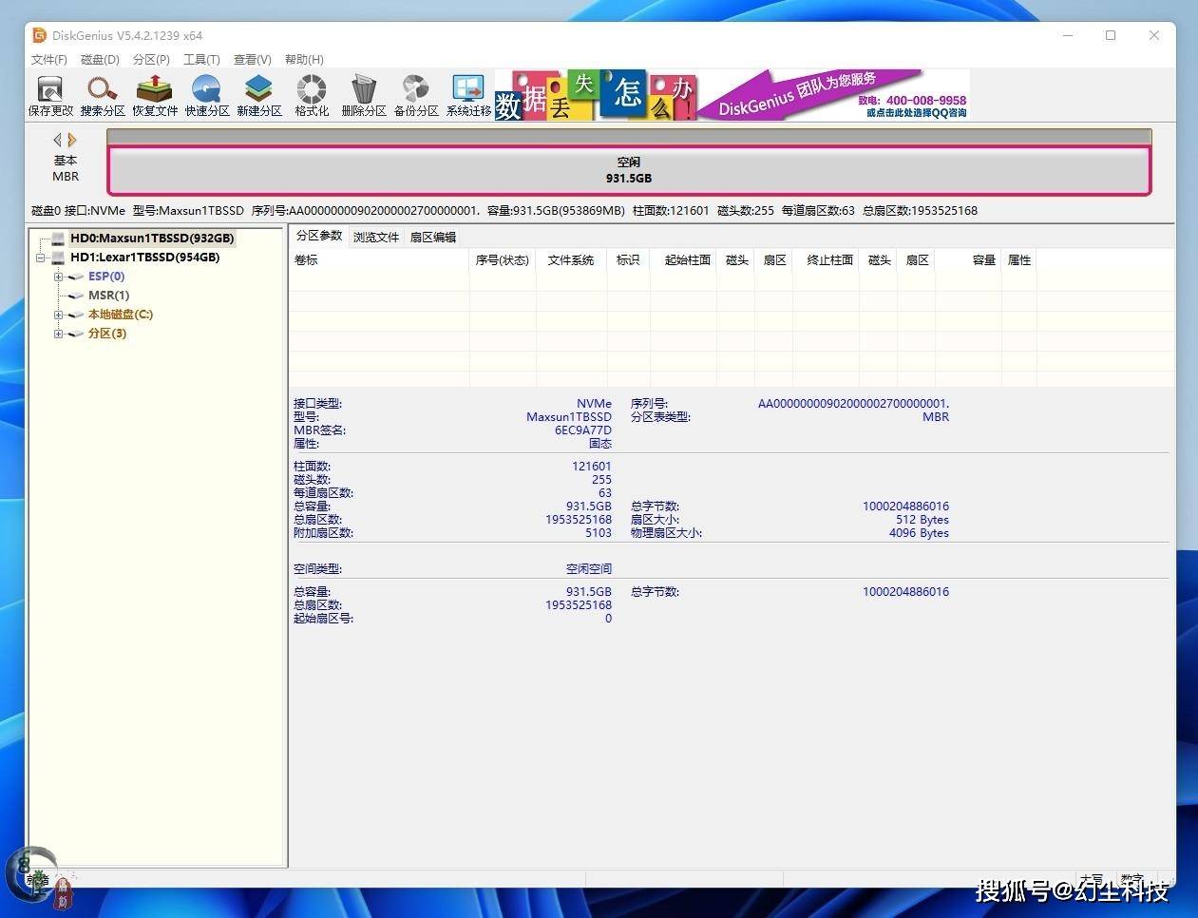1198x918 pixels.
Task: Select the 本地磁盘(C:) label
Action: tap(121, 315)
